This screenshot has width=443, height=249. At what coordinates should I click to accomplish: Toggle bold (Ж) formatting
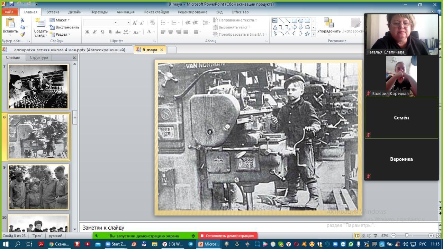tap(87, 32)
